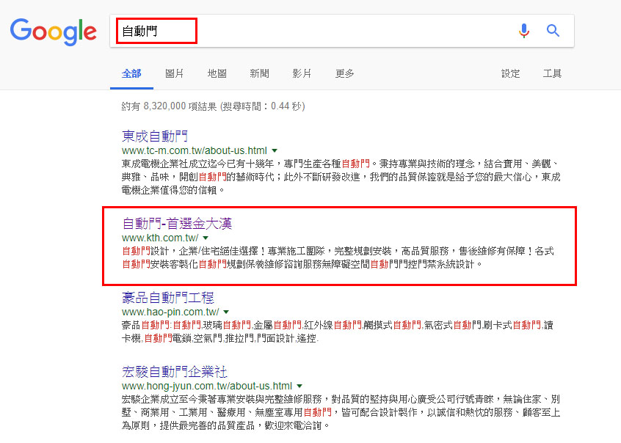Click the snippet starting 豪品自動門:自動門,玻璃自動門
621x443 pixels.
338,332
